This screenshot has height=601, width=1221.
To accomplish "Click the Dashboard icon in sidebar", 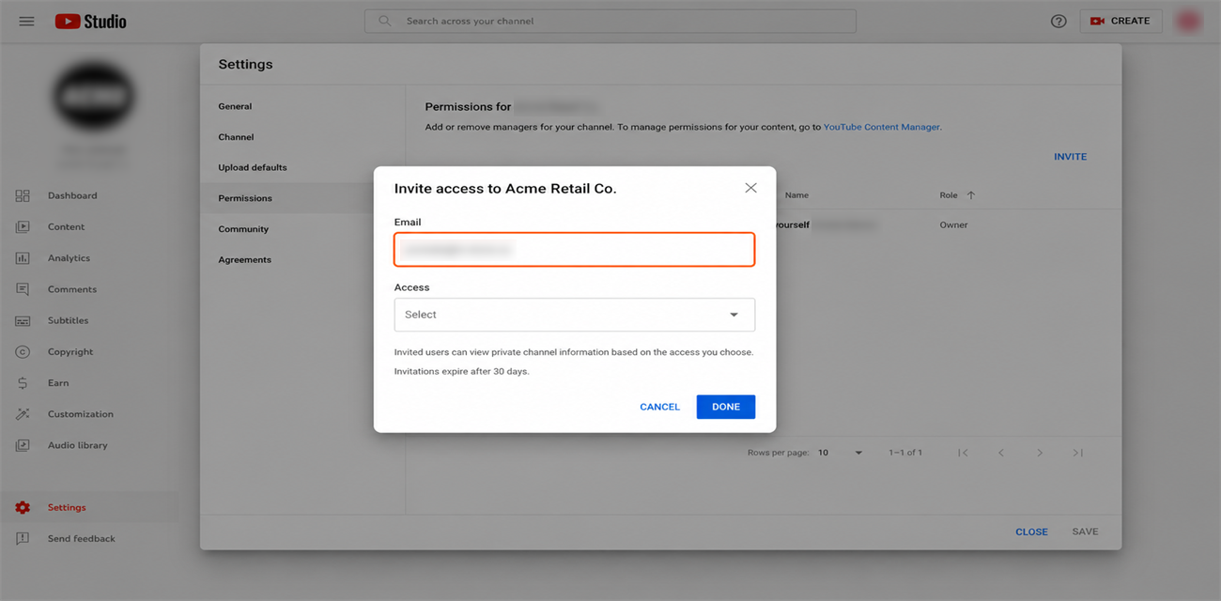I will click(x=23, y=195).
